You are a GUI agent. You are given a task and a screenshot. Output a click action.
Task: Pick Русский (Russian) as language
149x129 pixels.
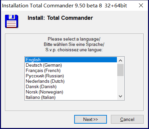click(71, 76)
